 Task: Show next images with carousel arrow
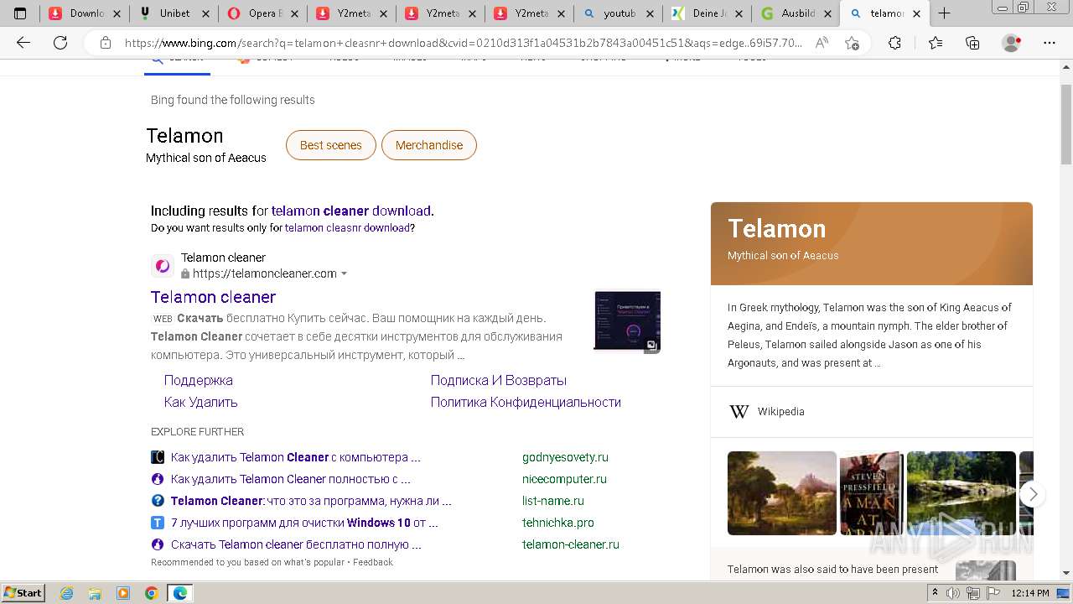pos(1033,493)
